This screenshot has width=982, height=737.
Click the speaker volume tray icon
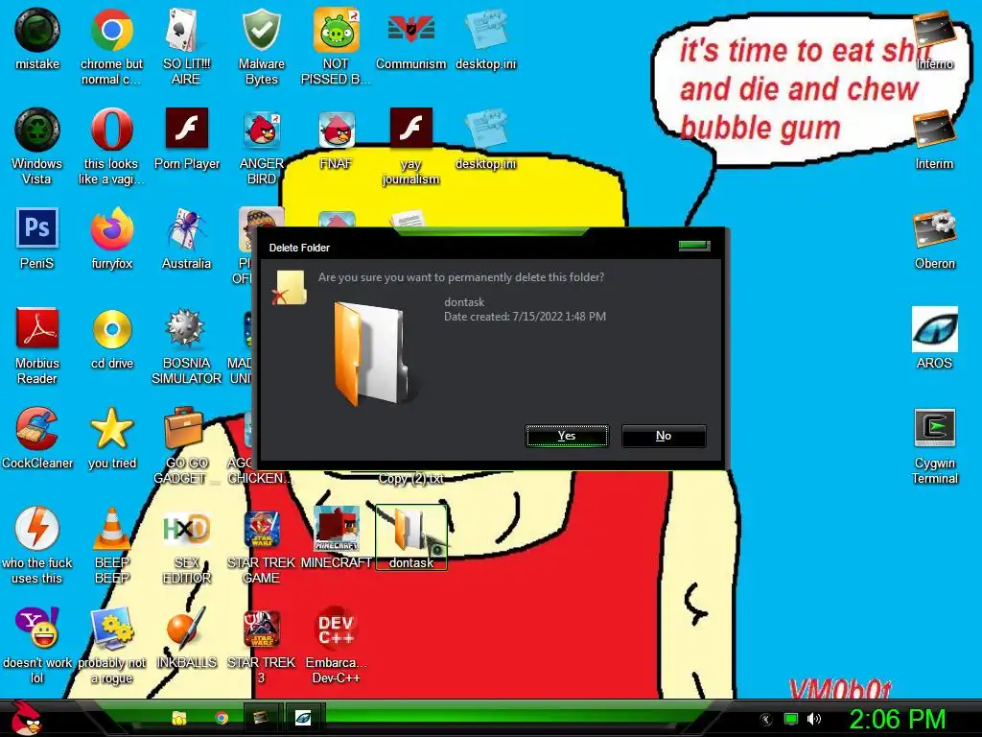pyautogui.click(x=814, y=719)
